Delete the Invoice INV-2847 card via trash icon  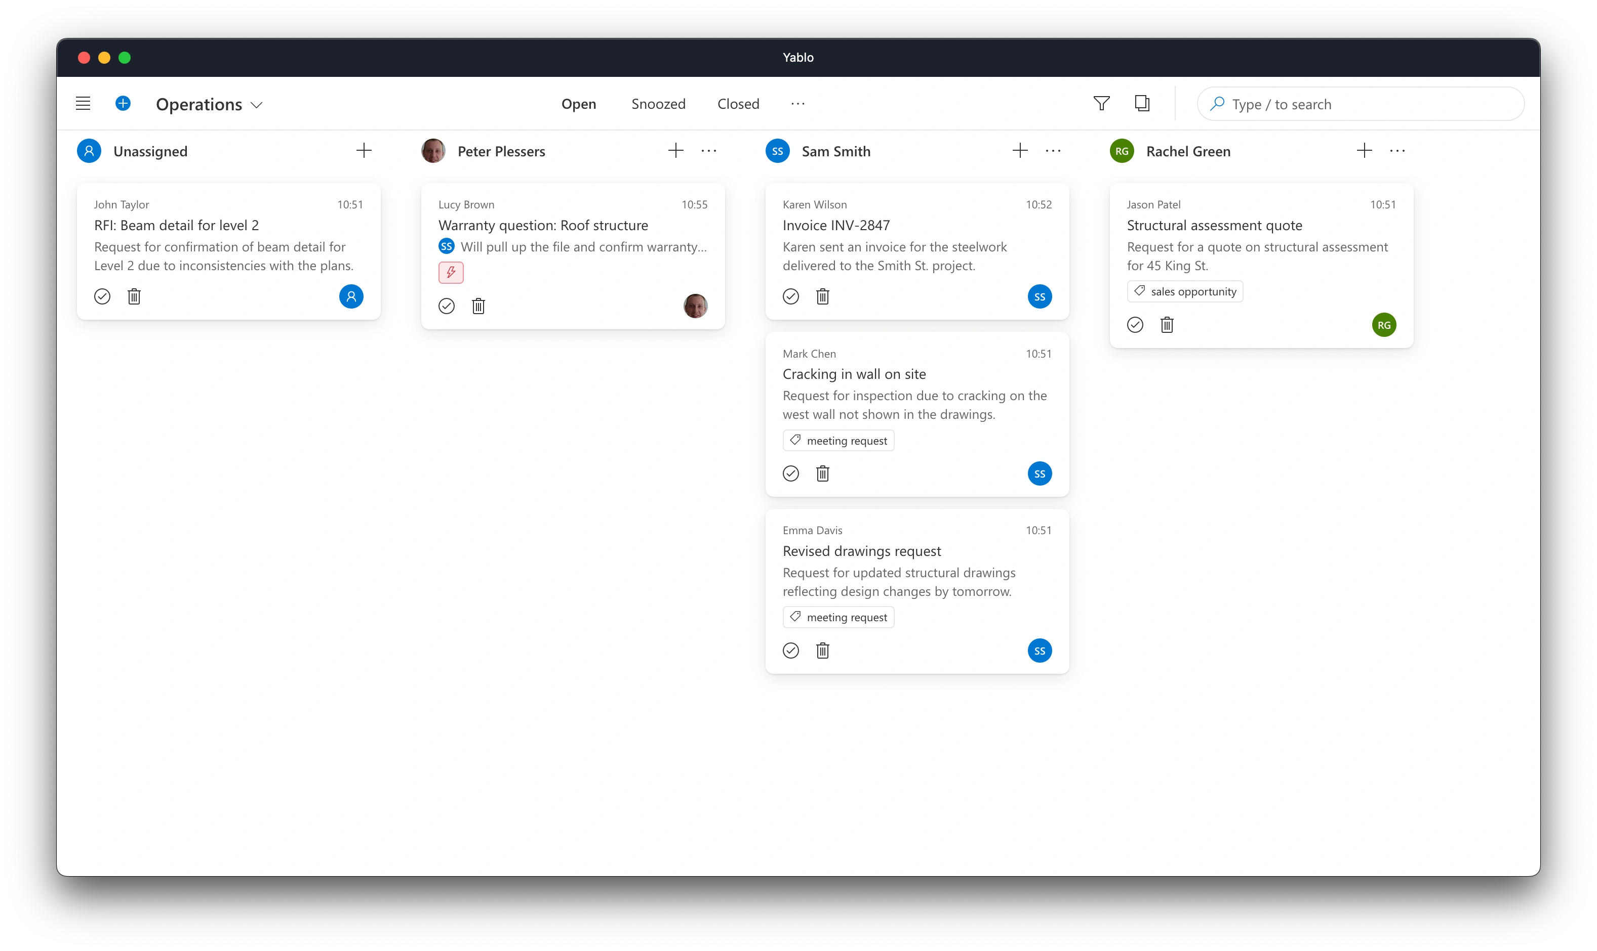click(x=823, y=297)
